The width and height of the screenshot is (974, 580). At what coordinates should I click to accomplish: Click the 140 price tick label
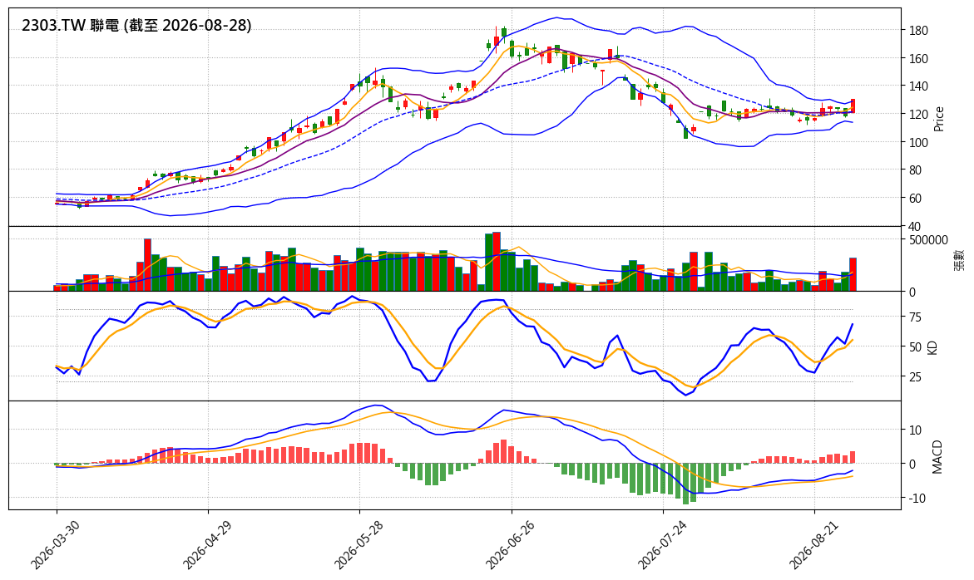pos(918,86)
